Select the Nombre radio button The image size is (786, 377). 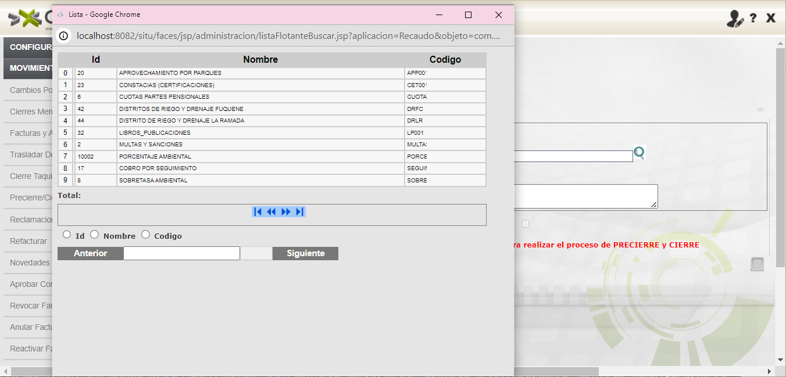[95, 235]
